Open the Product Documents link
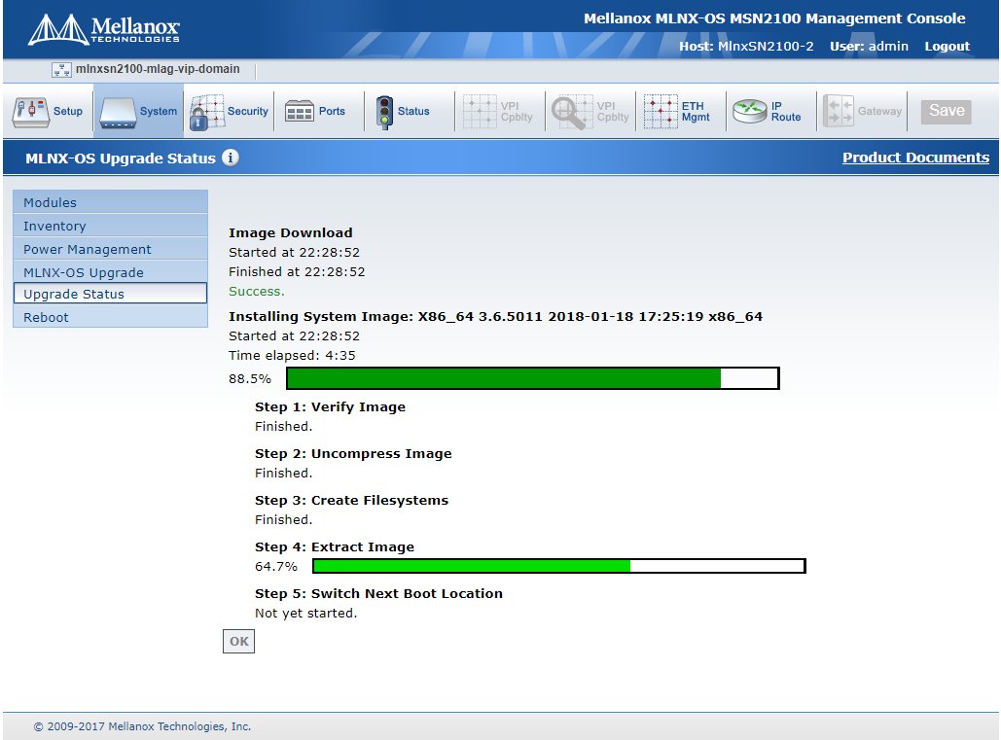This screenshot has height=740, width=1001. click(x=915, y=158)
